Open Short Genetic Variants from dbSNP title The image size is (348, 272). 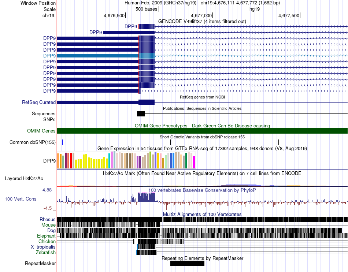point(202,137)
